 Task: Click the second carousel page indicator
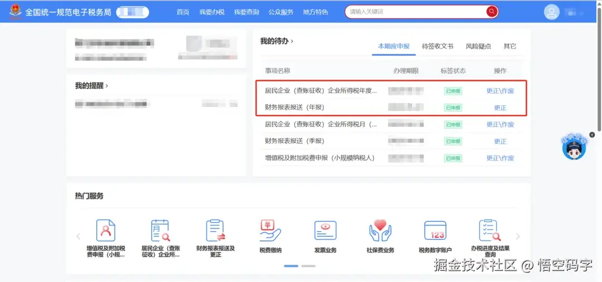click(x=308, y=266)
